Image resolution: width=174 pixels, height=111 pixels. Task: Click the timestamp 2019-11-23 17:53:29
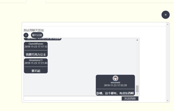click(115, 85)
